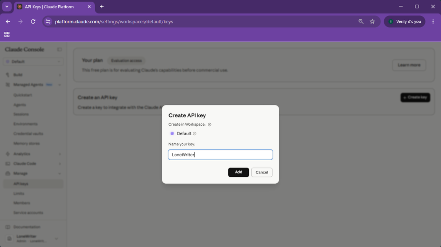This screenshot has height=247, width=441.
Task: Click the Managed Agents section icon
Action: click(x=8, y=85)
